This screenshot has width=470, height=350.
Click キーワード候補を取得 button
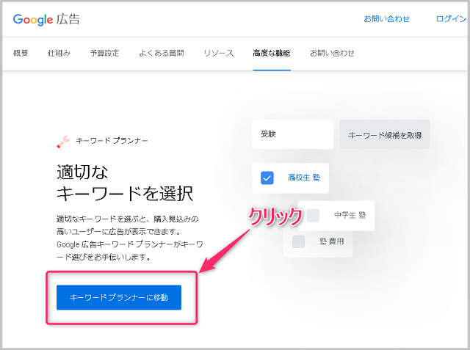385,134
